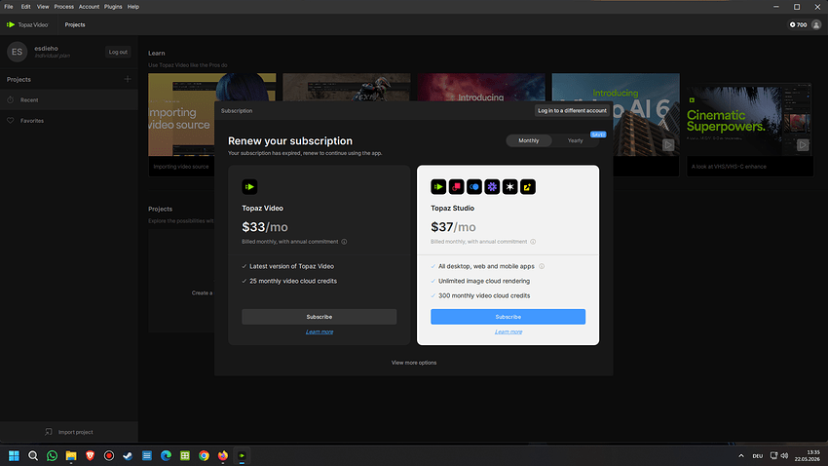Open info icon beside Topaz Studio billing note
The height and width of the screenshot is (466, 828).
click(x=533, y=242)
